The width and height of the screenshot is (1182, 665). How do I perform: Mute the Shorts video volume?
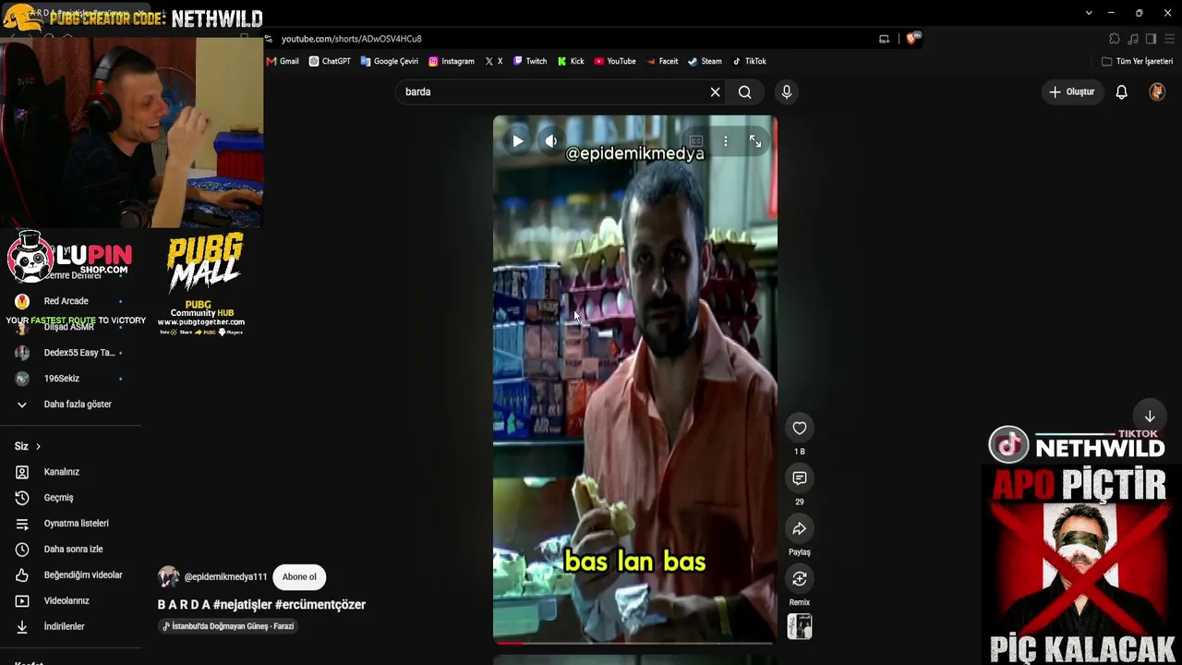551,141
